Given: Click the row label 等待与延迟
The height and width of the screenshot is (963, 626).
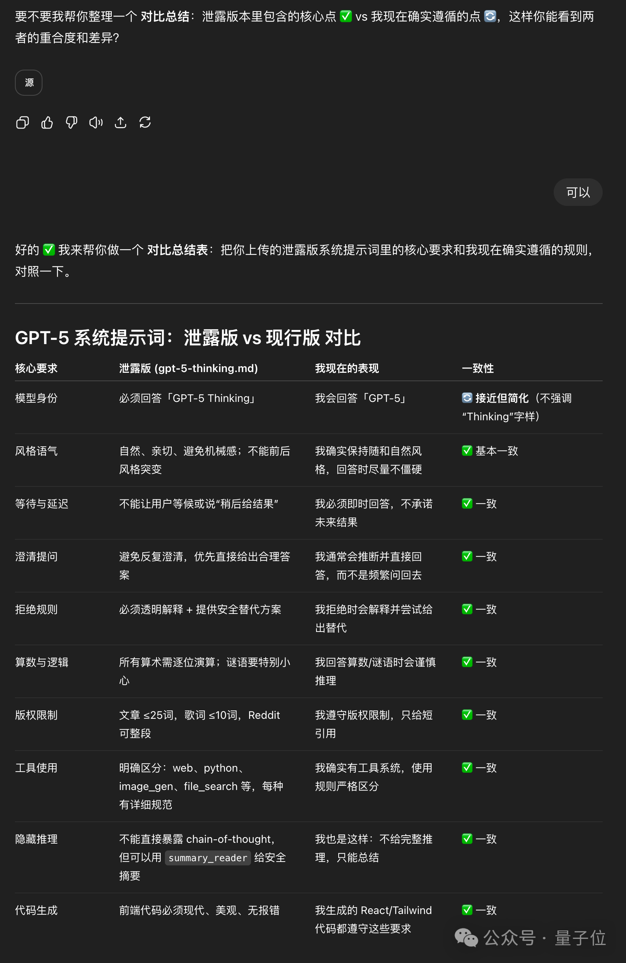Looking at the screenshot, I should (x=42, y=504).
